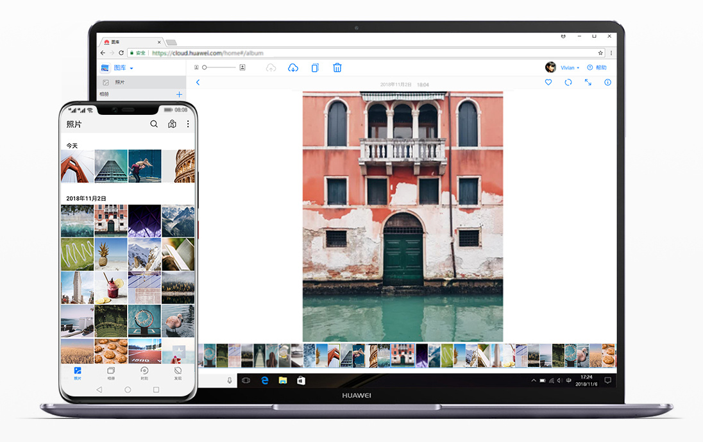Add a new album with the plus icon
The height and width of the screenshot is (442, 703).
(179, 94)
